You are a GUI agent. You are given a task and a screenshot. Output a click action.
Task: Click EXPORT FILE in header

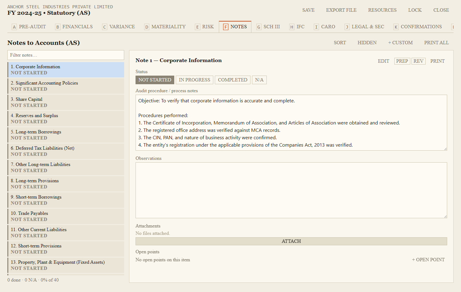[341, 10]
